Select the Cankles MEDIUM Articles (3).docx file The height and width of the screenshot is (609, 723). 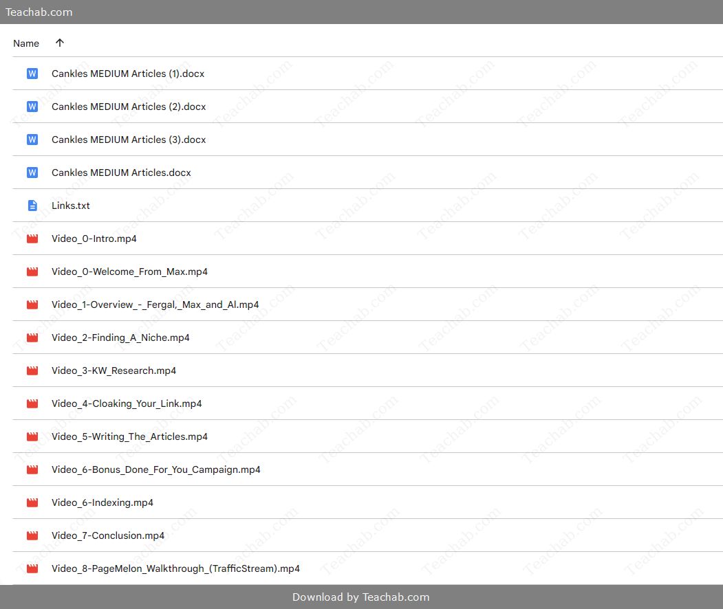click(129, 140)
